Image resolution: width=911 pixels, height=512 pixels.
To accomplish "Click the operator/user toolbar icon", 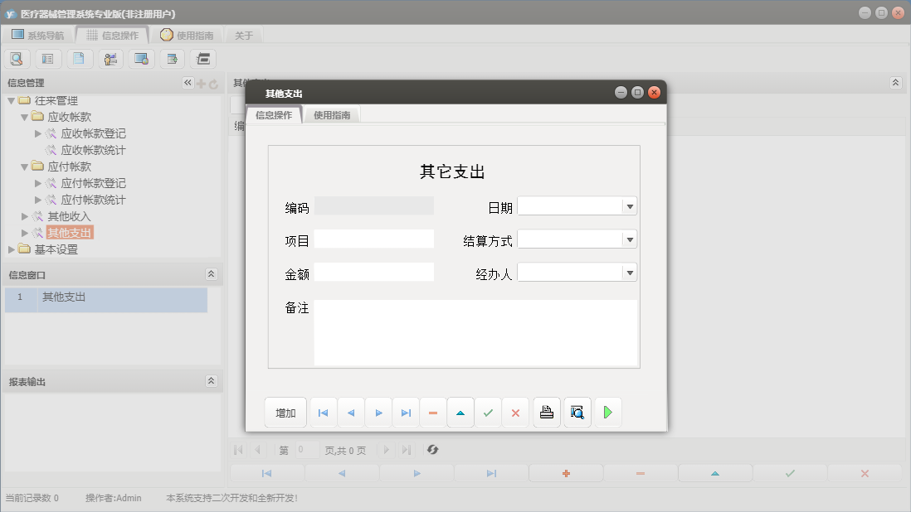I will pyautogui.click(x=110, y=59).
